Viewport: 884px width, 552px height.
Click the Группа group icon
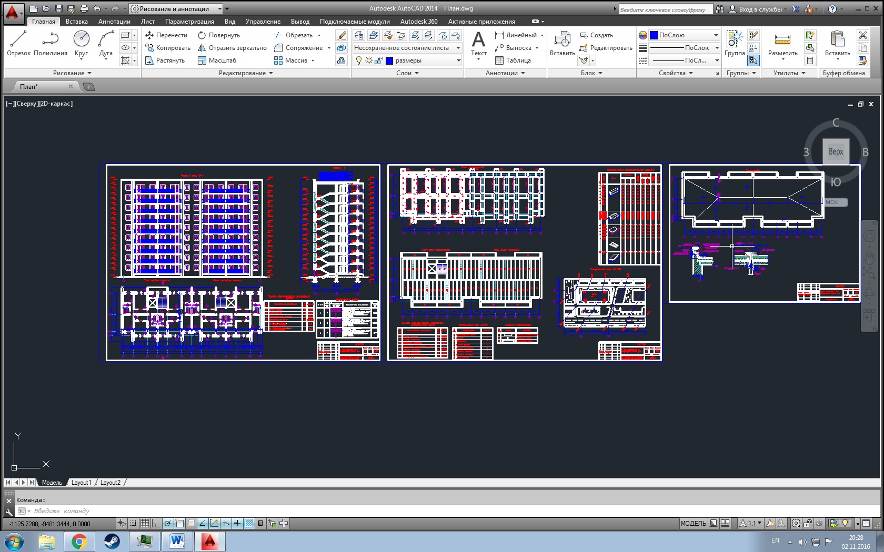(734, 43)
